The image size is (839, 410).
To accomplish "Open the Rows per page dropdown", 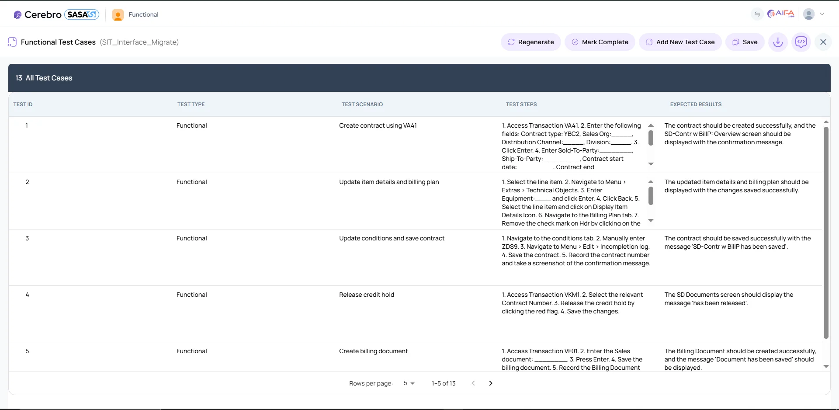I will pyautogui.click(x=408, y=383).
